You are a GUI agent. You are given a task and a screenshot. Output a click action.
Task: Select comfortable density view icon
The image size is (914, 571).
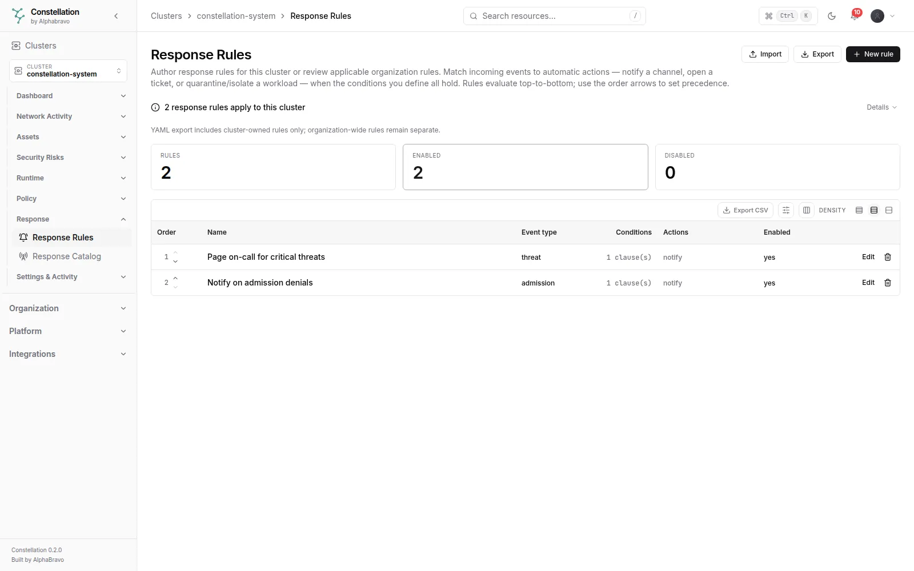coord(889,210)
